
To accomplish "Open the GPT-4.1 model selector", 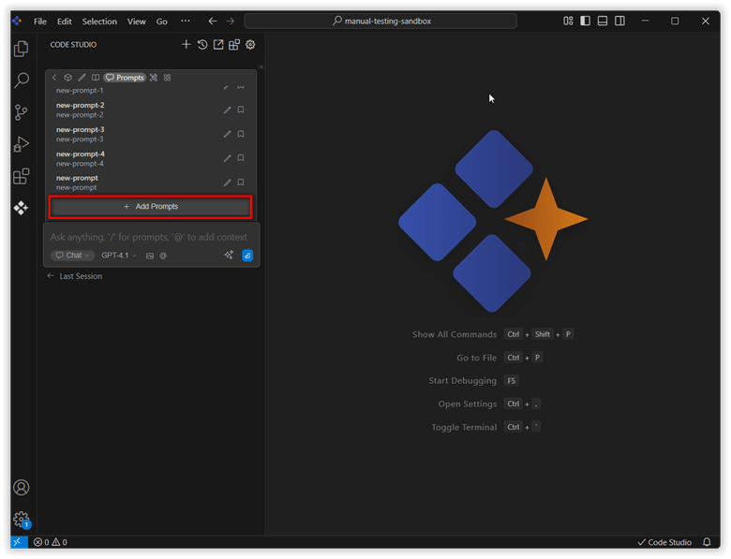I will click(x=119, y=256).
